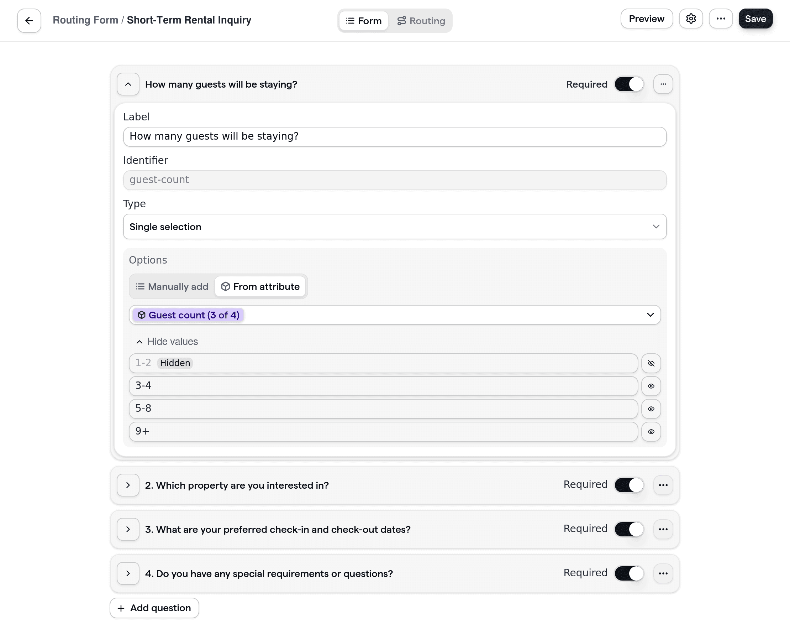The image size is (790, 629).
Task: Open the guest question's more options menu
Action: point(663,84)
